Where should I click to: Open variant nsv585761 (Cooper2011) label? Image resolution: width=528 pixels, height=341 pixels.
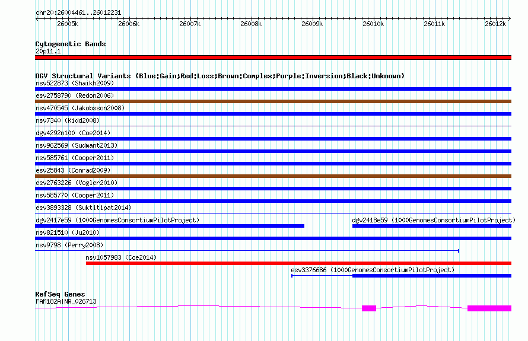tap(75, 158)
